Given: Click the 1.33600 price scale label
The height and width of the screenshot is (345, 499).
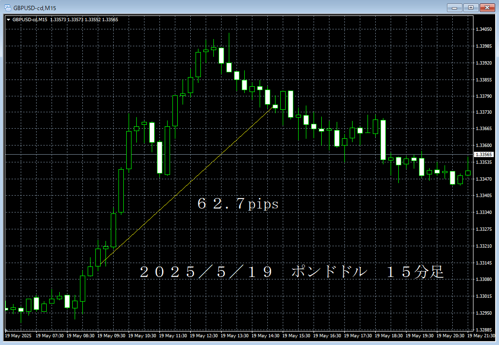Looking at the screenshot, I should [x=483, y=146].
